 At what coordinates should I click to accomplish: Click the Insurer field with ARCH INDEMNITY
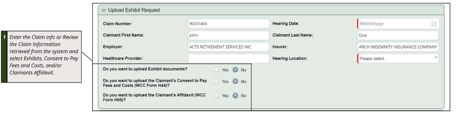click(x=398, y=47)
